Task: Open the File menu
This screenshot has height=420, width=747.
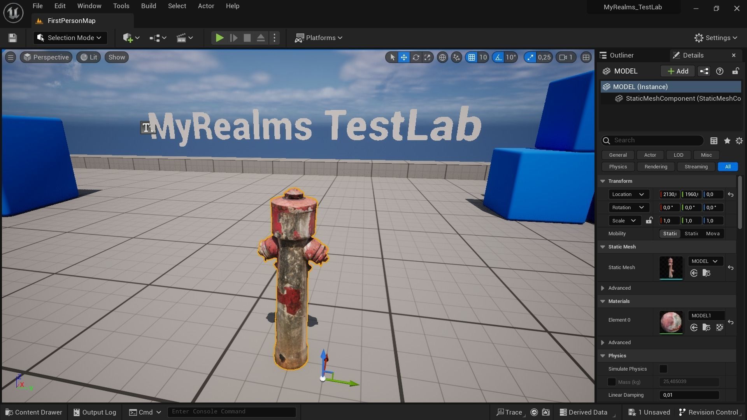Action: click(x=38, y=6)
